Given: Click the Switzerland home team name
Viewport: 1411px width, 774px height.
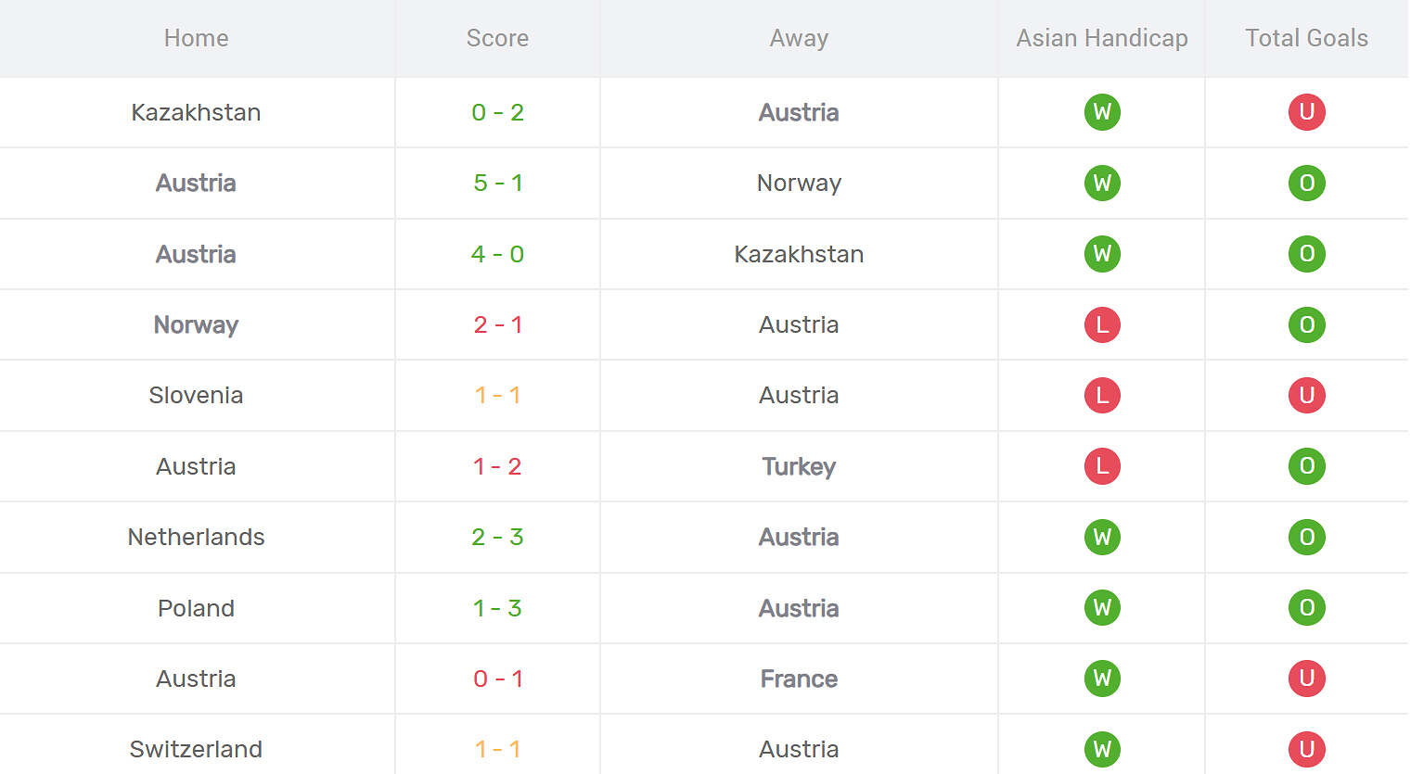Looking at the screenshot, I should [196, 749].
